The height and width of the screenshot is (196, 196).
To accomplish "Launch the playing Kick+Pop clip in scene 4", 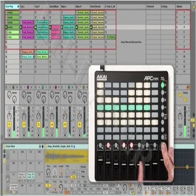I will coord(6,27).
